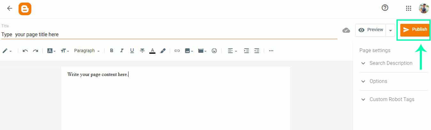Click the back arrow icon
The width and height of the screenshot is (431, 130).
(10, 9)
